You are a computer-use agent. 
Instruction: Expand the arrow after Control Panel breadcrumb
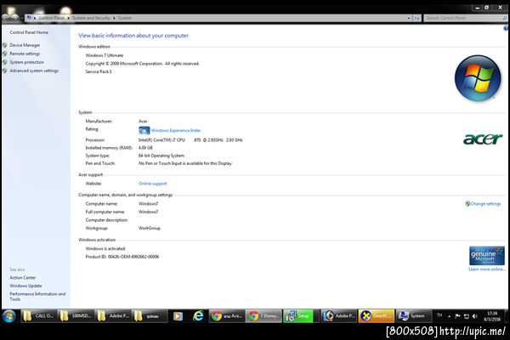click(68, 18)
